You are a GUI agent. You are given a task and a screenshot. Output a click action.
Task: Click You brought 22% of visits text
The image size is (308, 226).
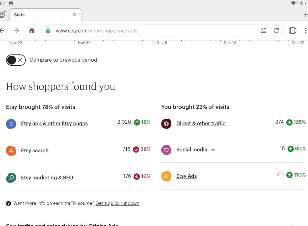coord(195,107)
